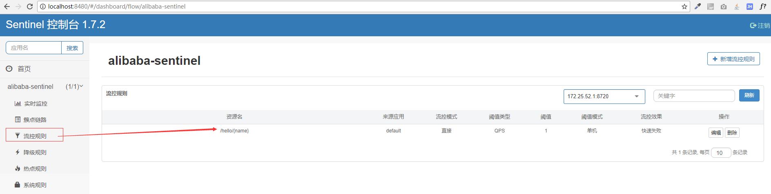Click 编辑 for the /hello/{name} rule
Screen dimensions: 771x194
pyautogui.click(x=716, y=132)
